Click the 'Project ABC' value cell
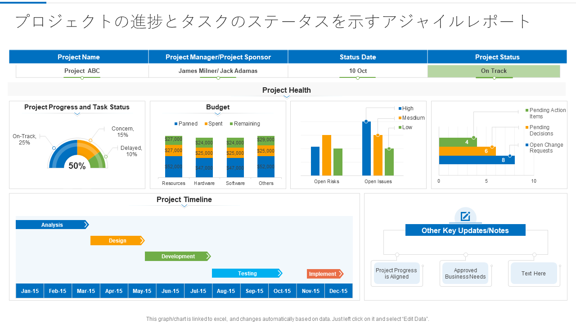Viewport: 576px width, 324px height. 82,71
